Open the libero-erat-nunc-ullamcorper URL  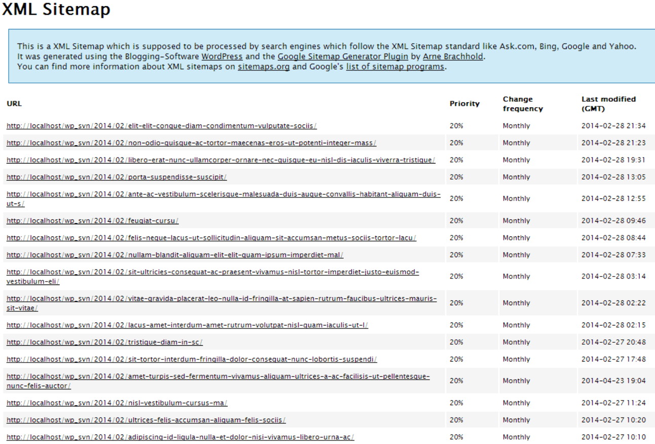(221, 160)
